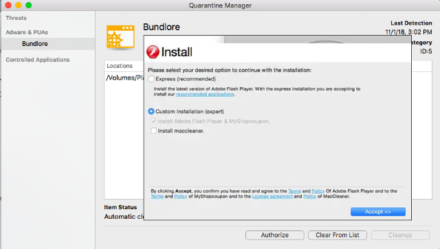440x249 pixels.
Task: Open the MyShopcoupon Policy link
Action: [181, 196]
